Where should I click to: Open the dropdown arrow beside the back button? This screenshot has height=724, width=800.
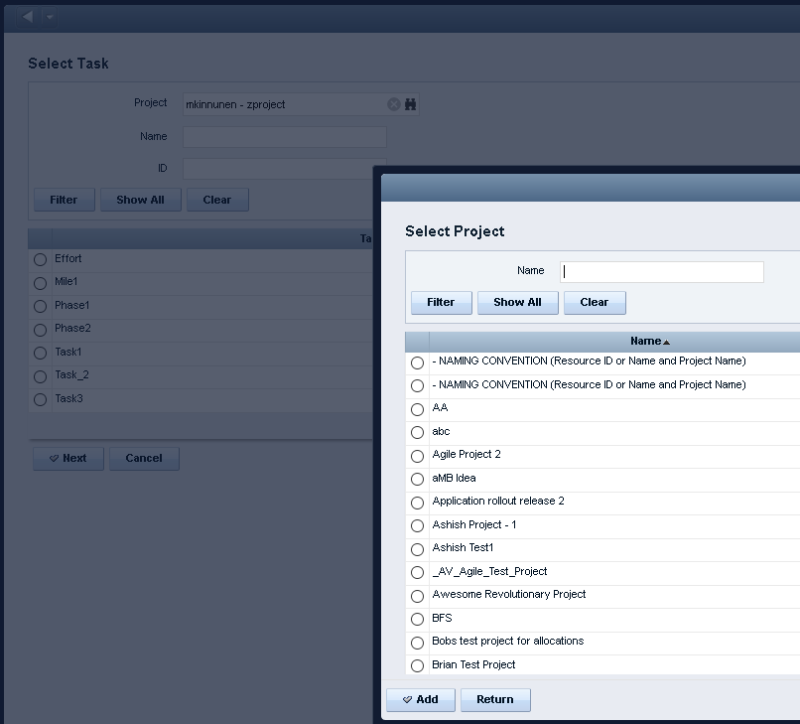pos(49,17)
